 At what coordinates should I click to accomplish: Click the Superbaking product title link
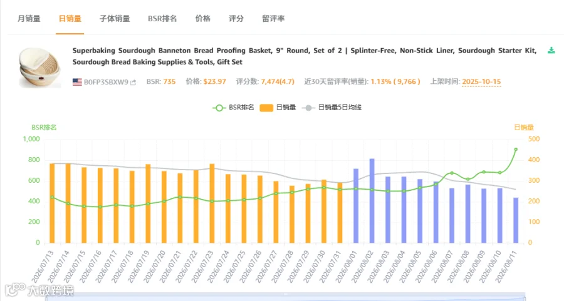click(x=305, y=56)
